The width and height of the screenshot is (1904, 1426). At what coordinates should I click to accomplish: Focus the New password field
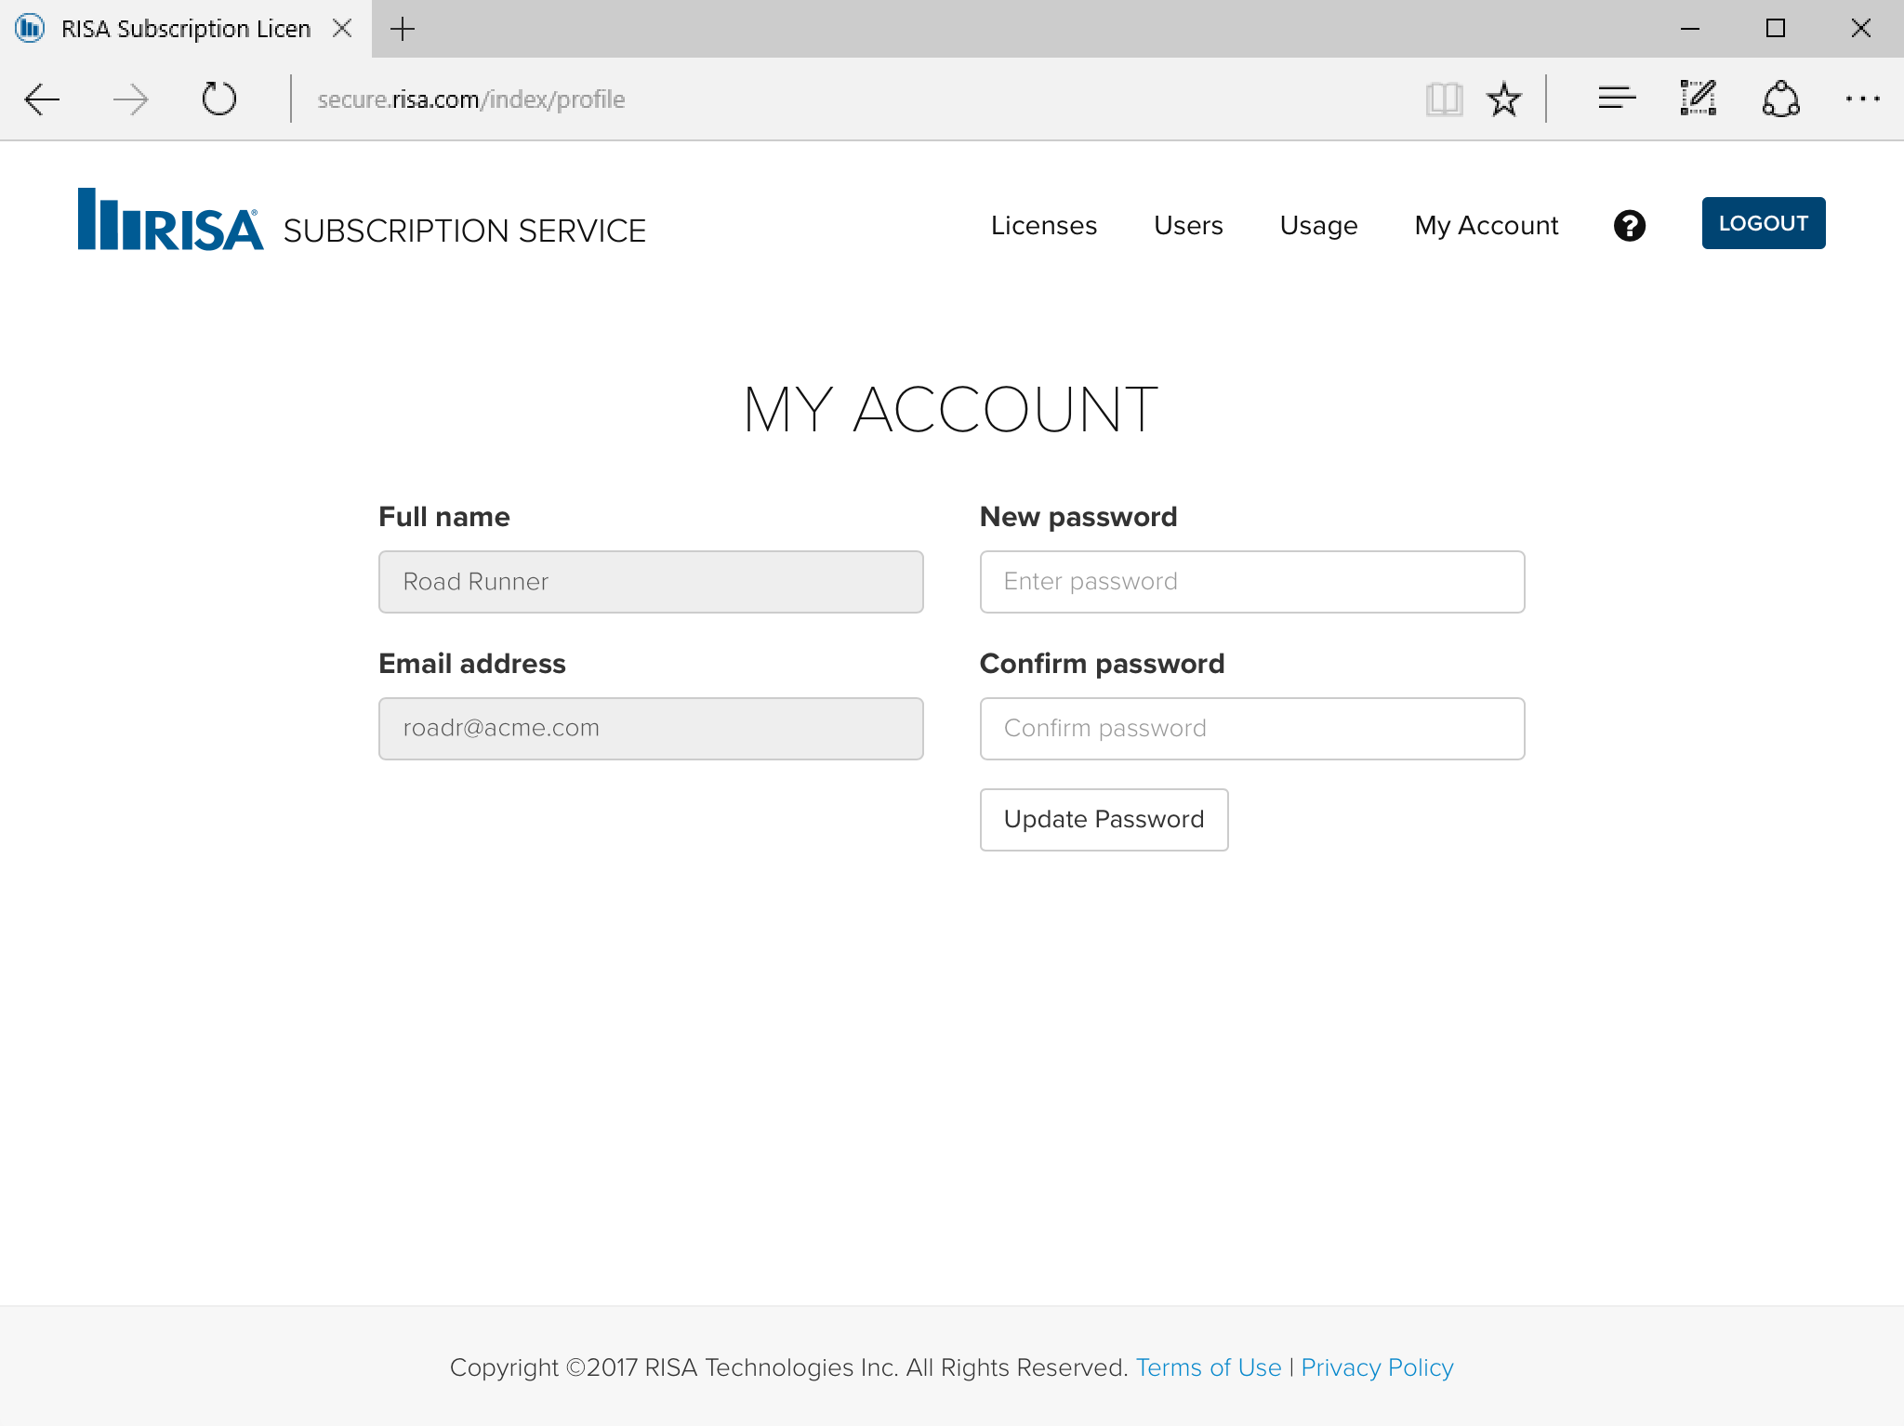[1251, 582]
